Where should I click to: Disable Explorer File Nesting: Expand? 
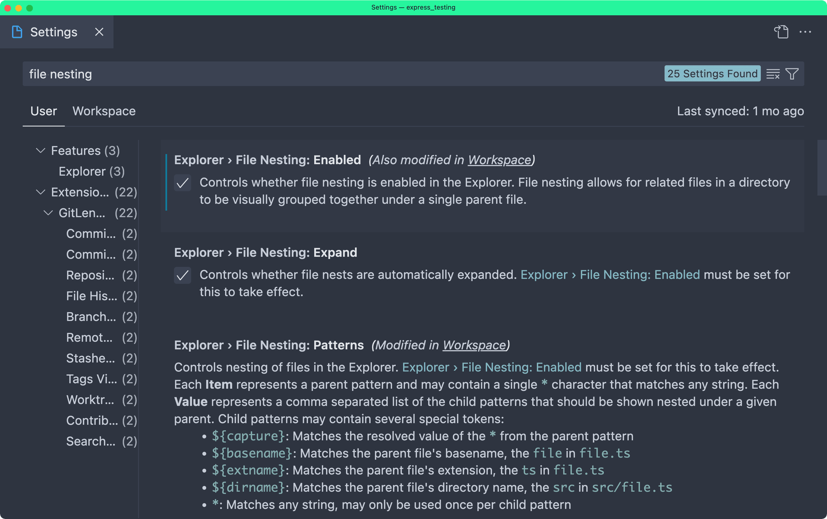tap(182, 275)
